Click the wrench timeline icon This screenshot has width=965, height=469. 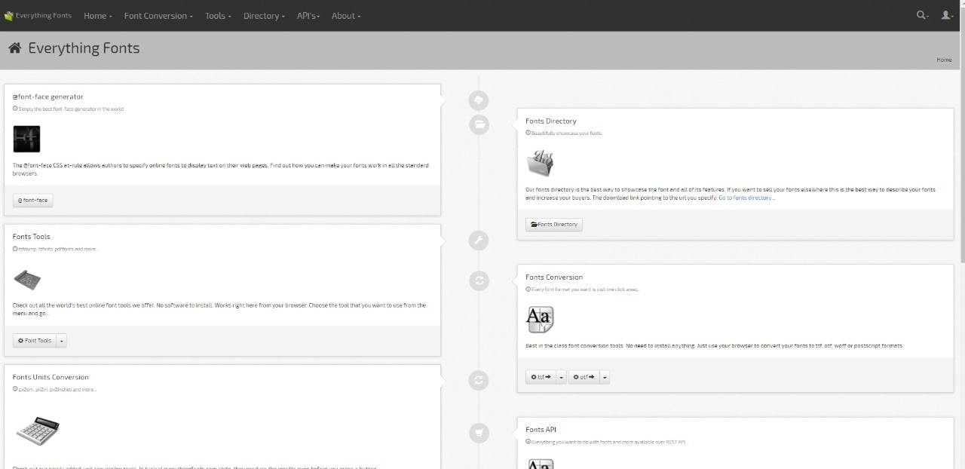(479, 241)
